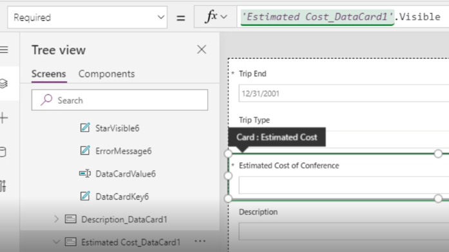Screen dimensions: 449x252
Task: Collapse the Estimated Cost_DataCard1 node
Action: [x=56, y=242]
